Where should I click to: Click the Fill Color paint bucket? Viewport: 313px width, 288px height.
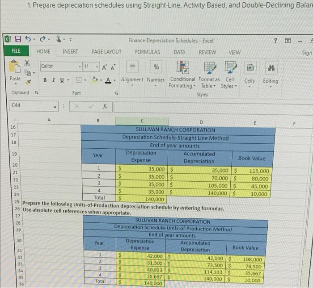(x=95, y=80)
